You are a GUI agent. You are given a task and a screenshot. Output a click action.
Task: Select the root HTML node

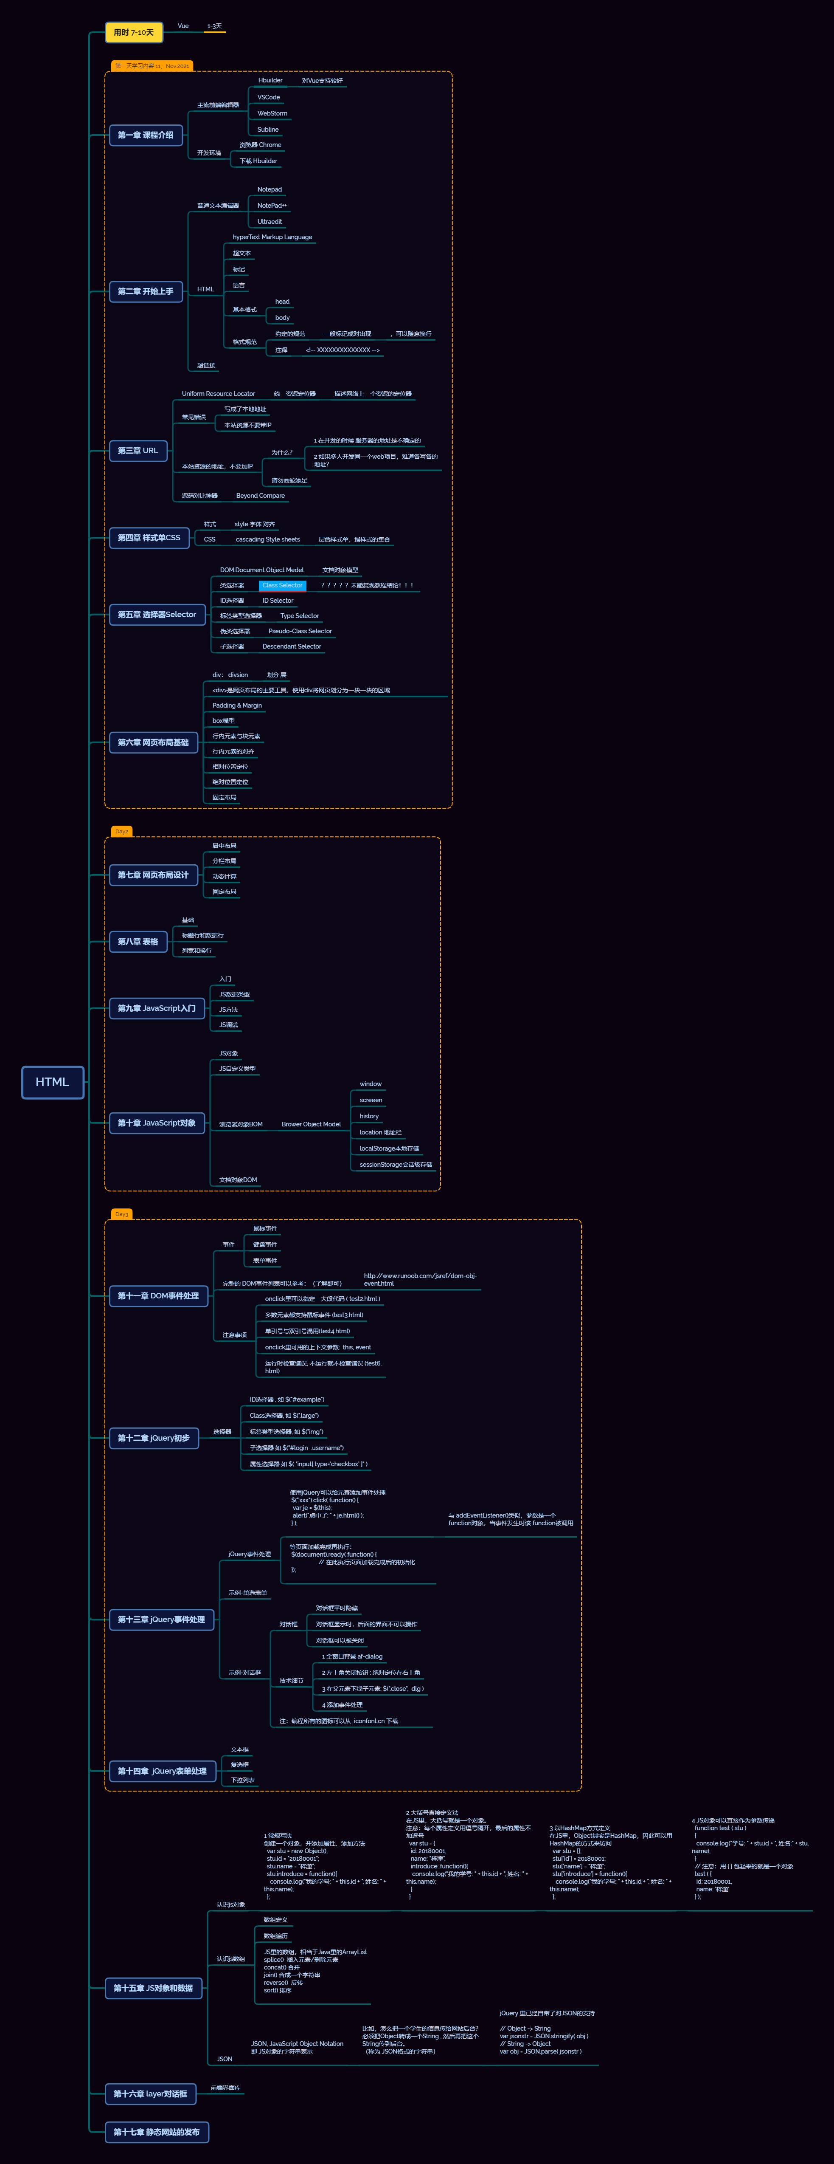pyautogui.click(x=52, y=1082)
